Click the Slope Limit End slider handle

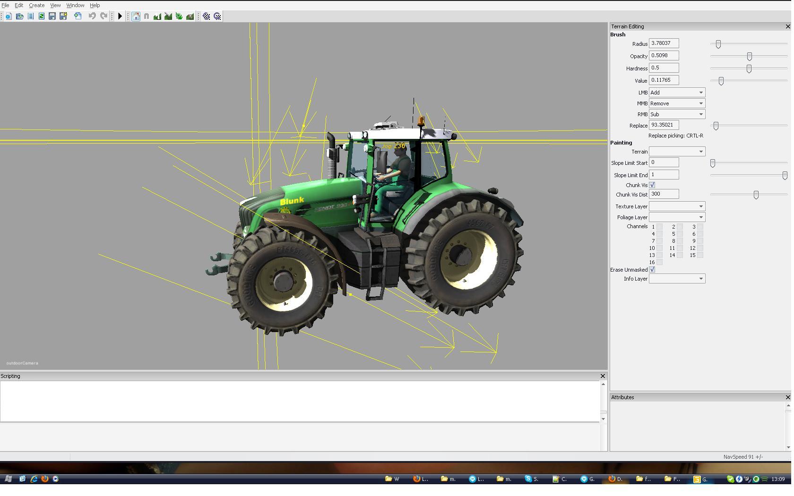coord(785,175)
